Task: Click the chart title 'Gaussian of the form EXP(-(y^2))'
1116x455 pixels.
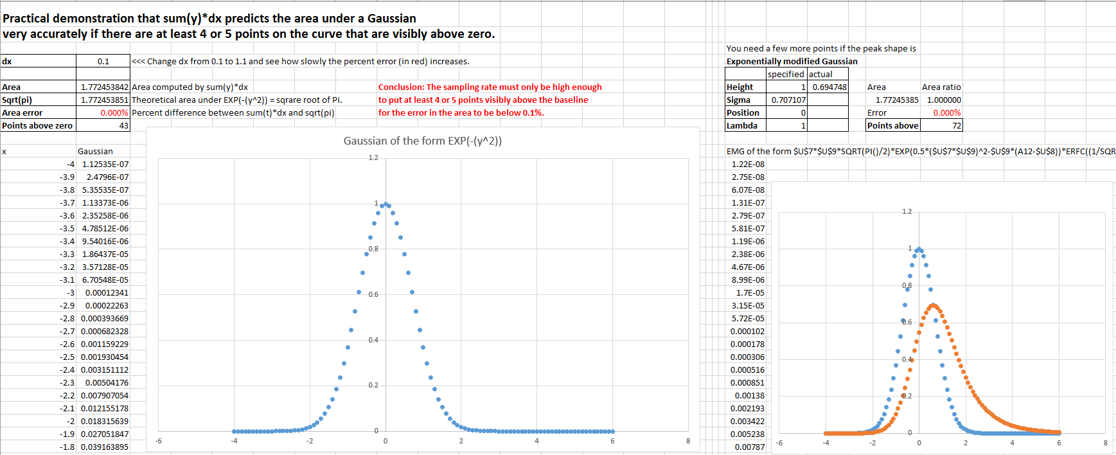Action: (x=422, y=141)
